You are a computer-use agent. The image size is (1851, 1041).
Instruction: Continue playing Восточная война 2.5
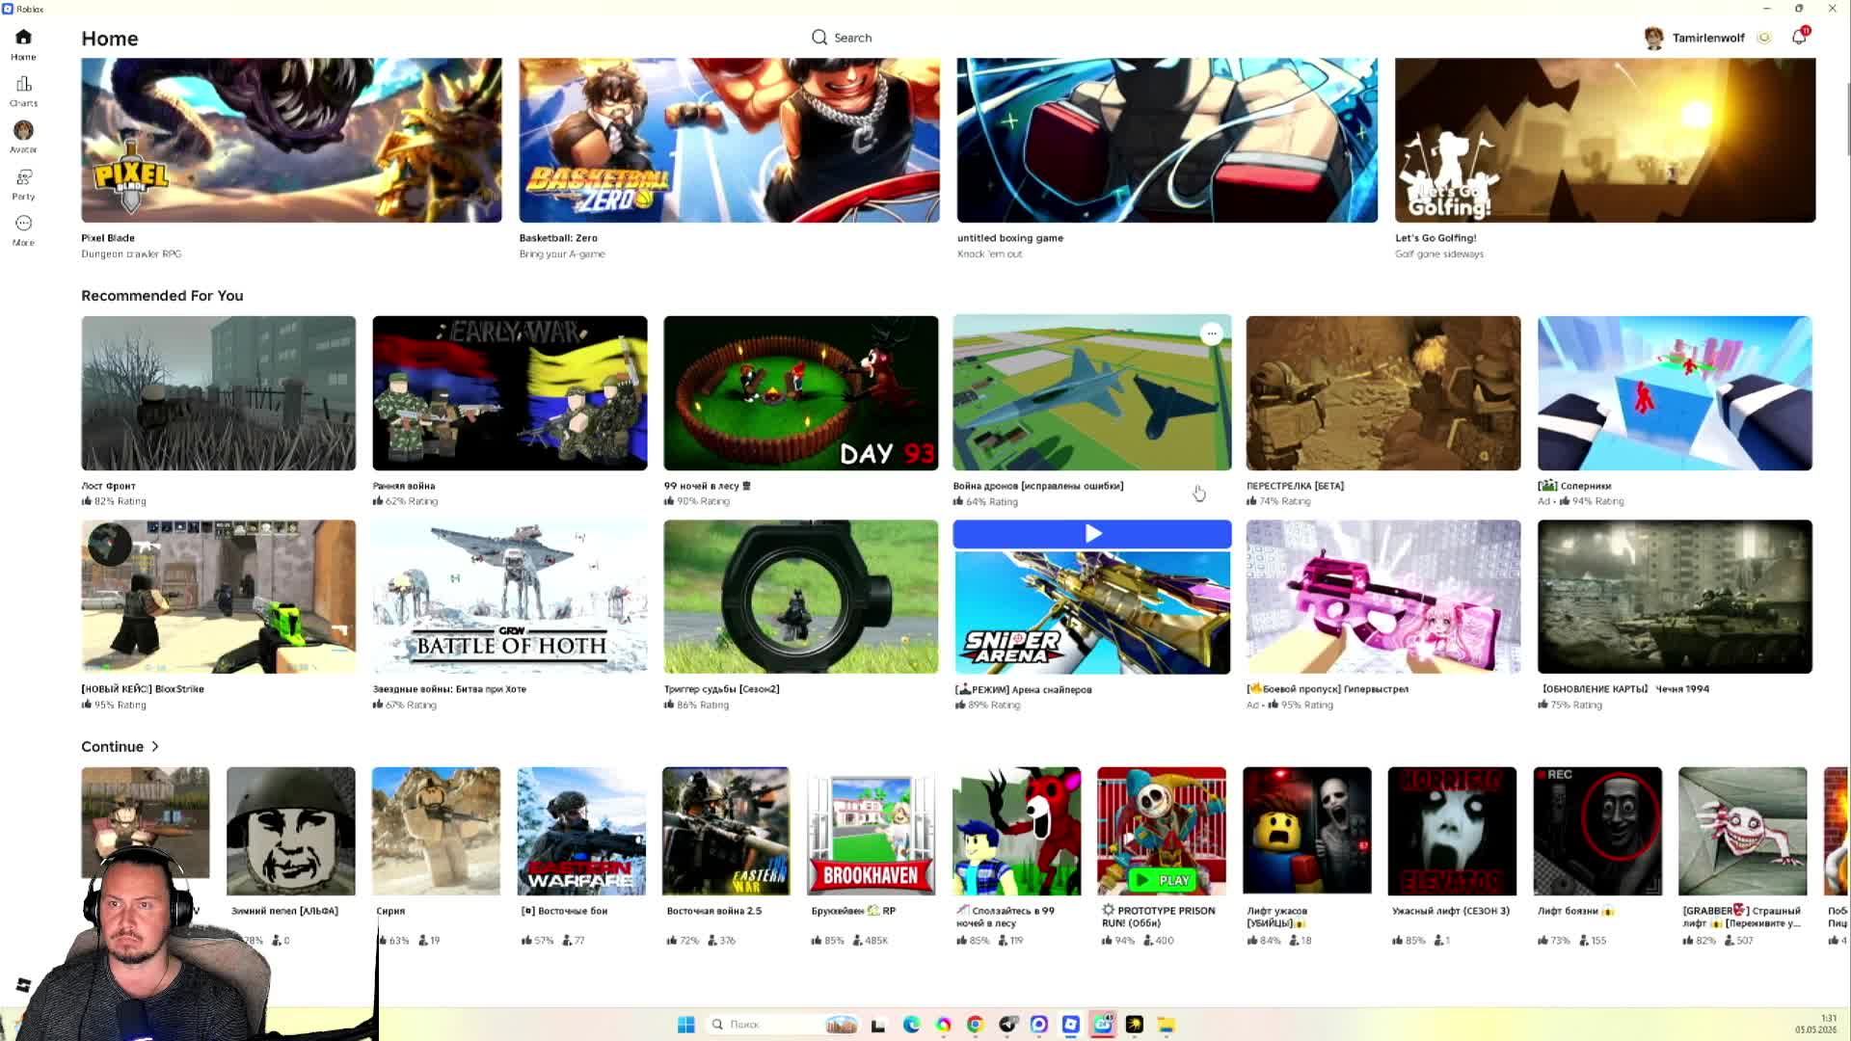point(726,831)
